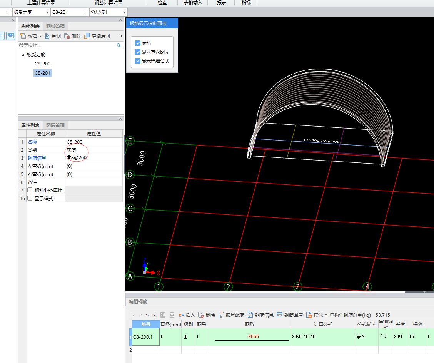This screenshot has width=434, height=363.
Task: Click the 新建 (New) component icon
Action: pos(23,36)
